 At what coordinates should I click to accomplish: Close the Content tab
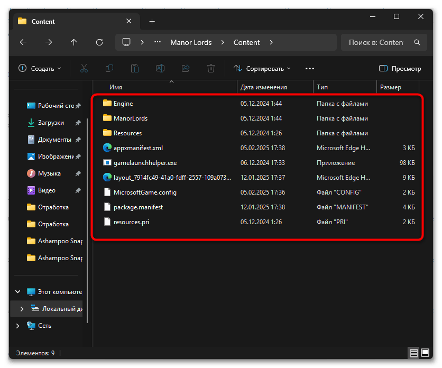coord(129,21)
